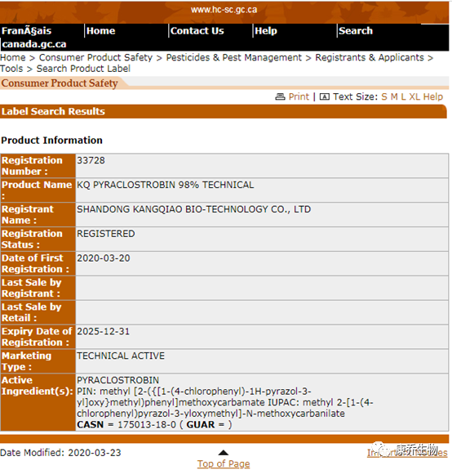452x470 pixels.
Task: Click the Product Name label cell
Action: [38, 190]
